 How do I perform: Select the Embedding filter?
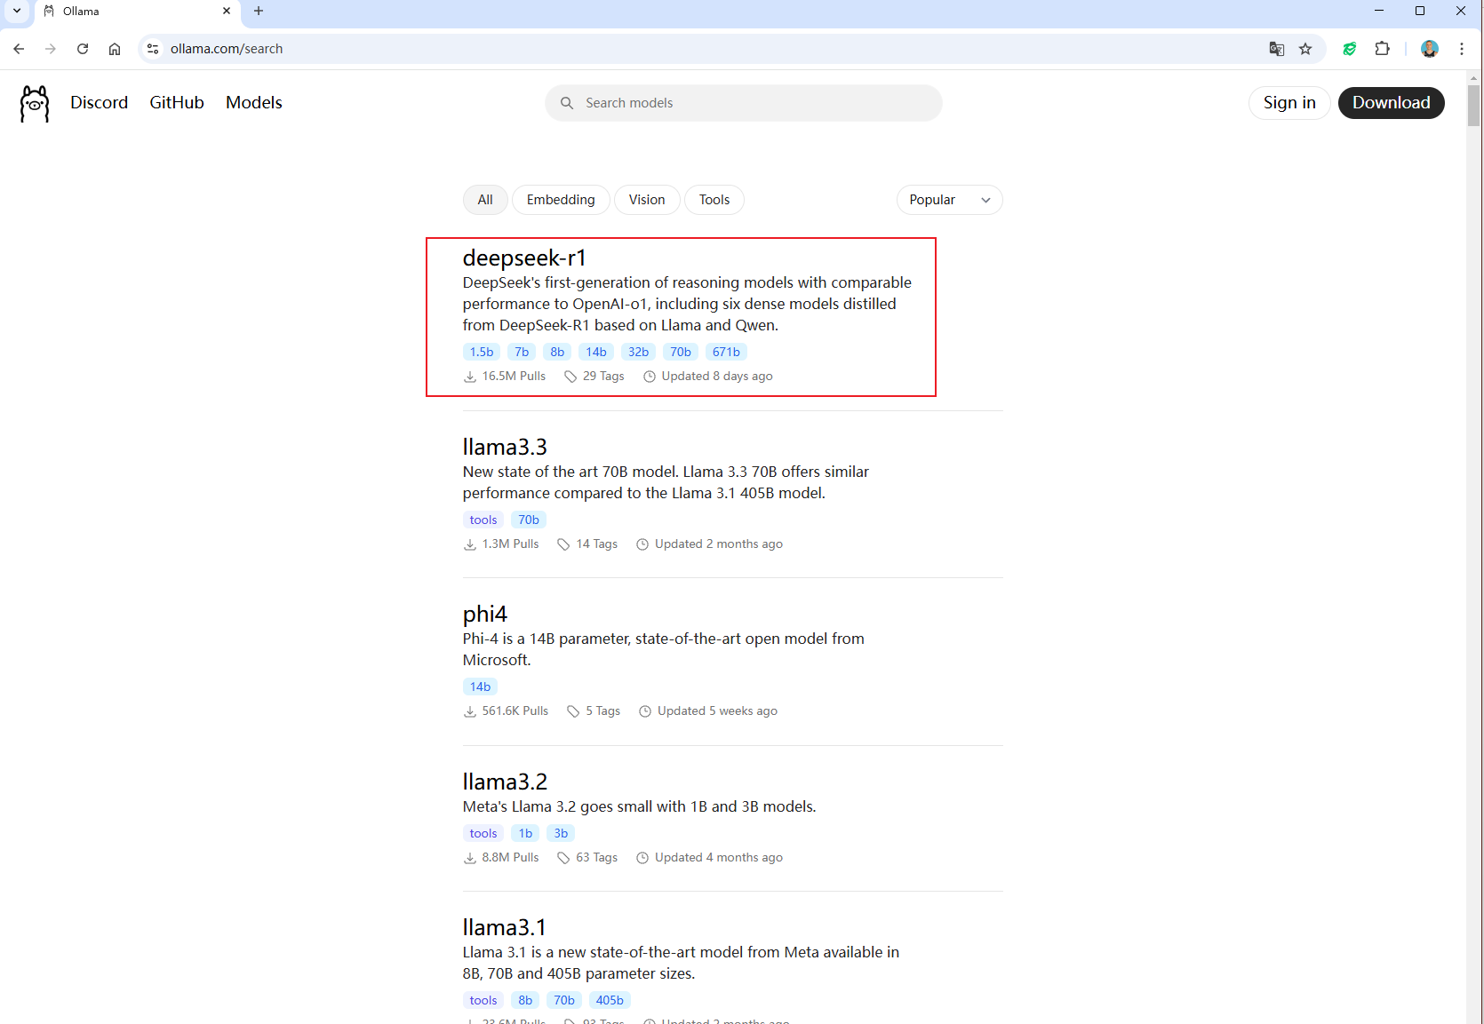561,200
